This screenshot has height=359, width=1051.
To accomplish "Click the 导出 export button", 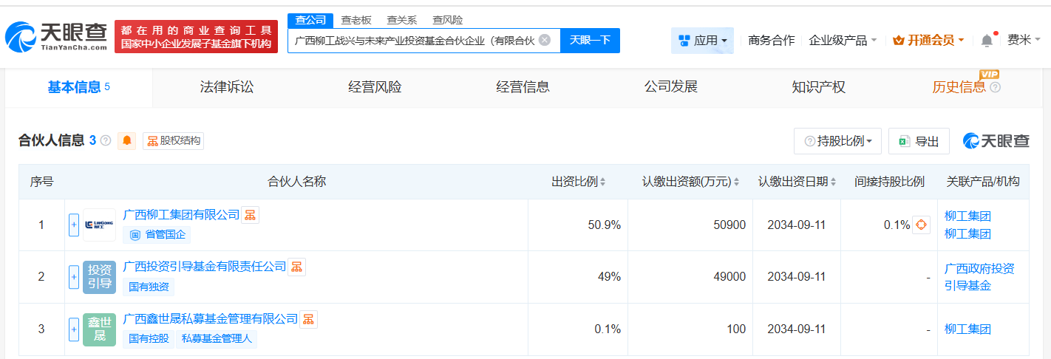I will (x=919, y=141).
